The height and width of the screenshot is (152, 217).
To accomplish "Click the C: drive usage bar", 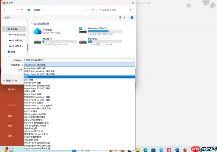I will pos(105,31).
